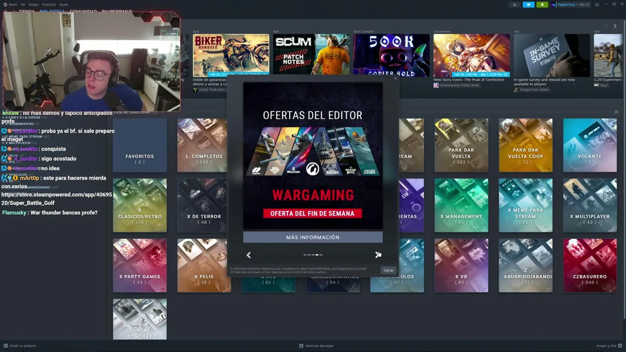Viewport: 626px width, 352px height.
Task: Open the Productos menu
Action: (49, 4)
